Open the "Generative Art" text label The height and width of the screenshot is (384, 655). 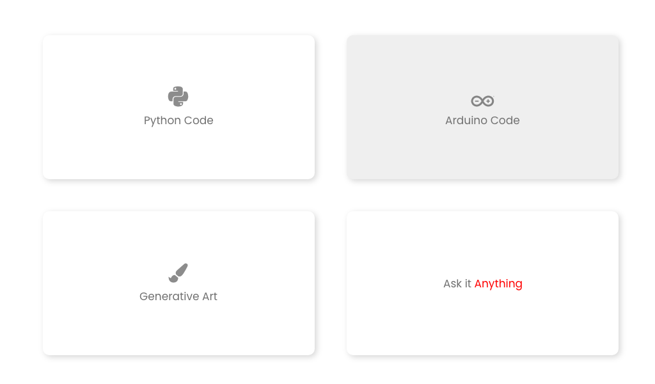tap(178, 296)
